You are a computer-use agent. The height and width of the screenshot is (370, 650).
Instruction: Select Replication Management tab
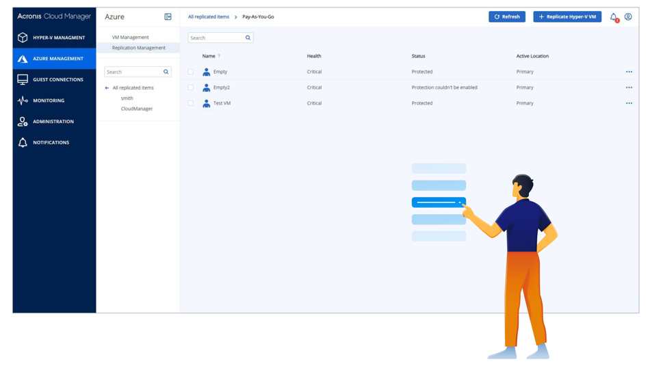tap(138, 48)
